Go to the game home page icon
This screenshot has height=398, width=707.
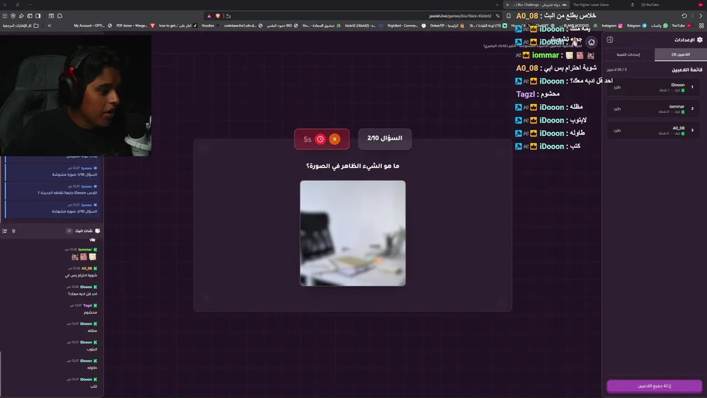coord(592,43)
